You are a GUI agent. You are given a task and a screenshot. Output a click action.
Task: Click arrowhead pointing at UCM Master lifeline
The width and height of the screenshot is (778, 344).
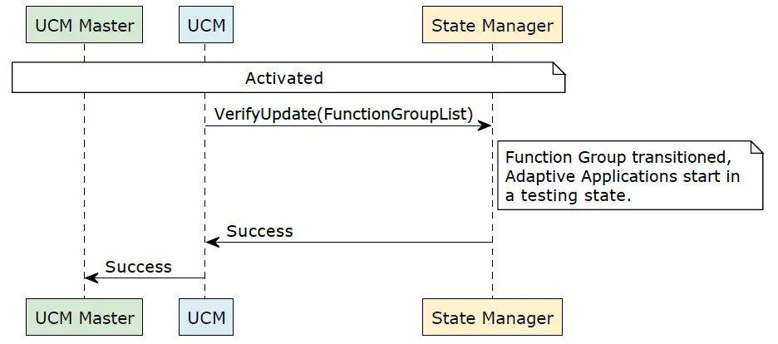pyautogui.click(x=91, y=278)
